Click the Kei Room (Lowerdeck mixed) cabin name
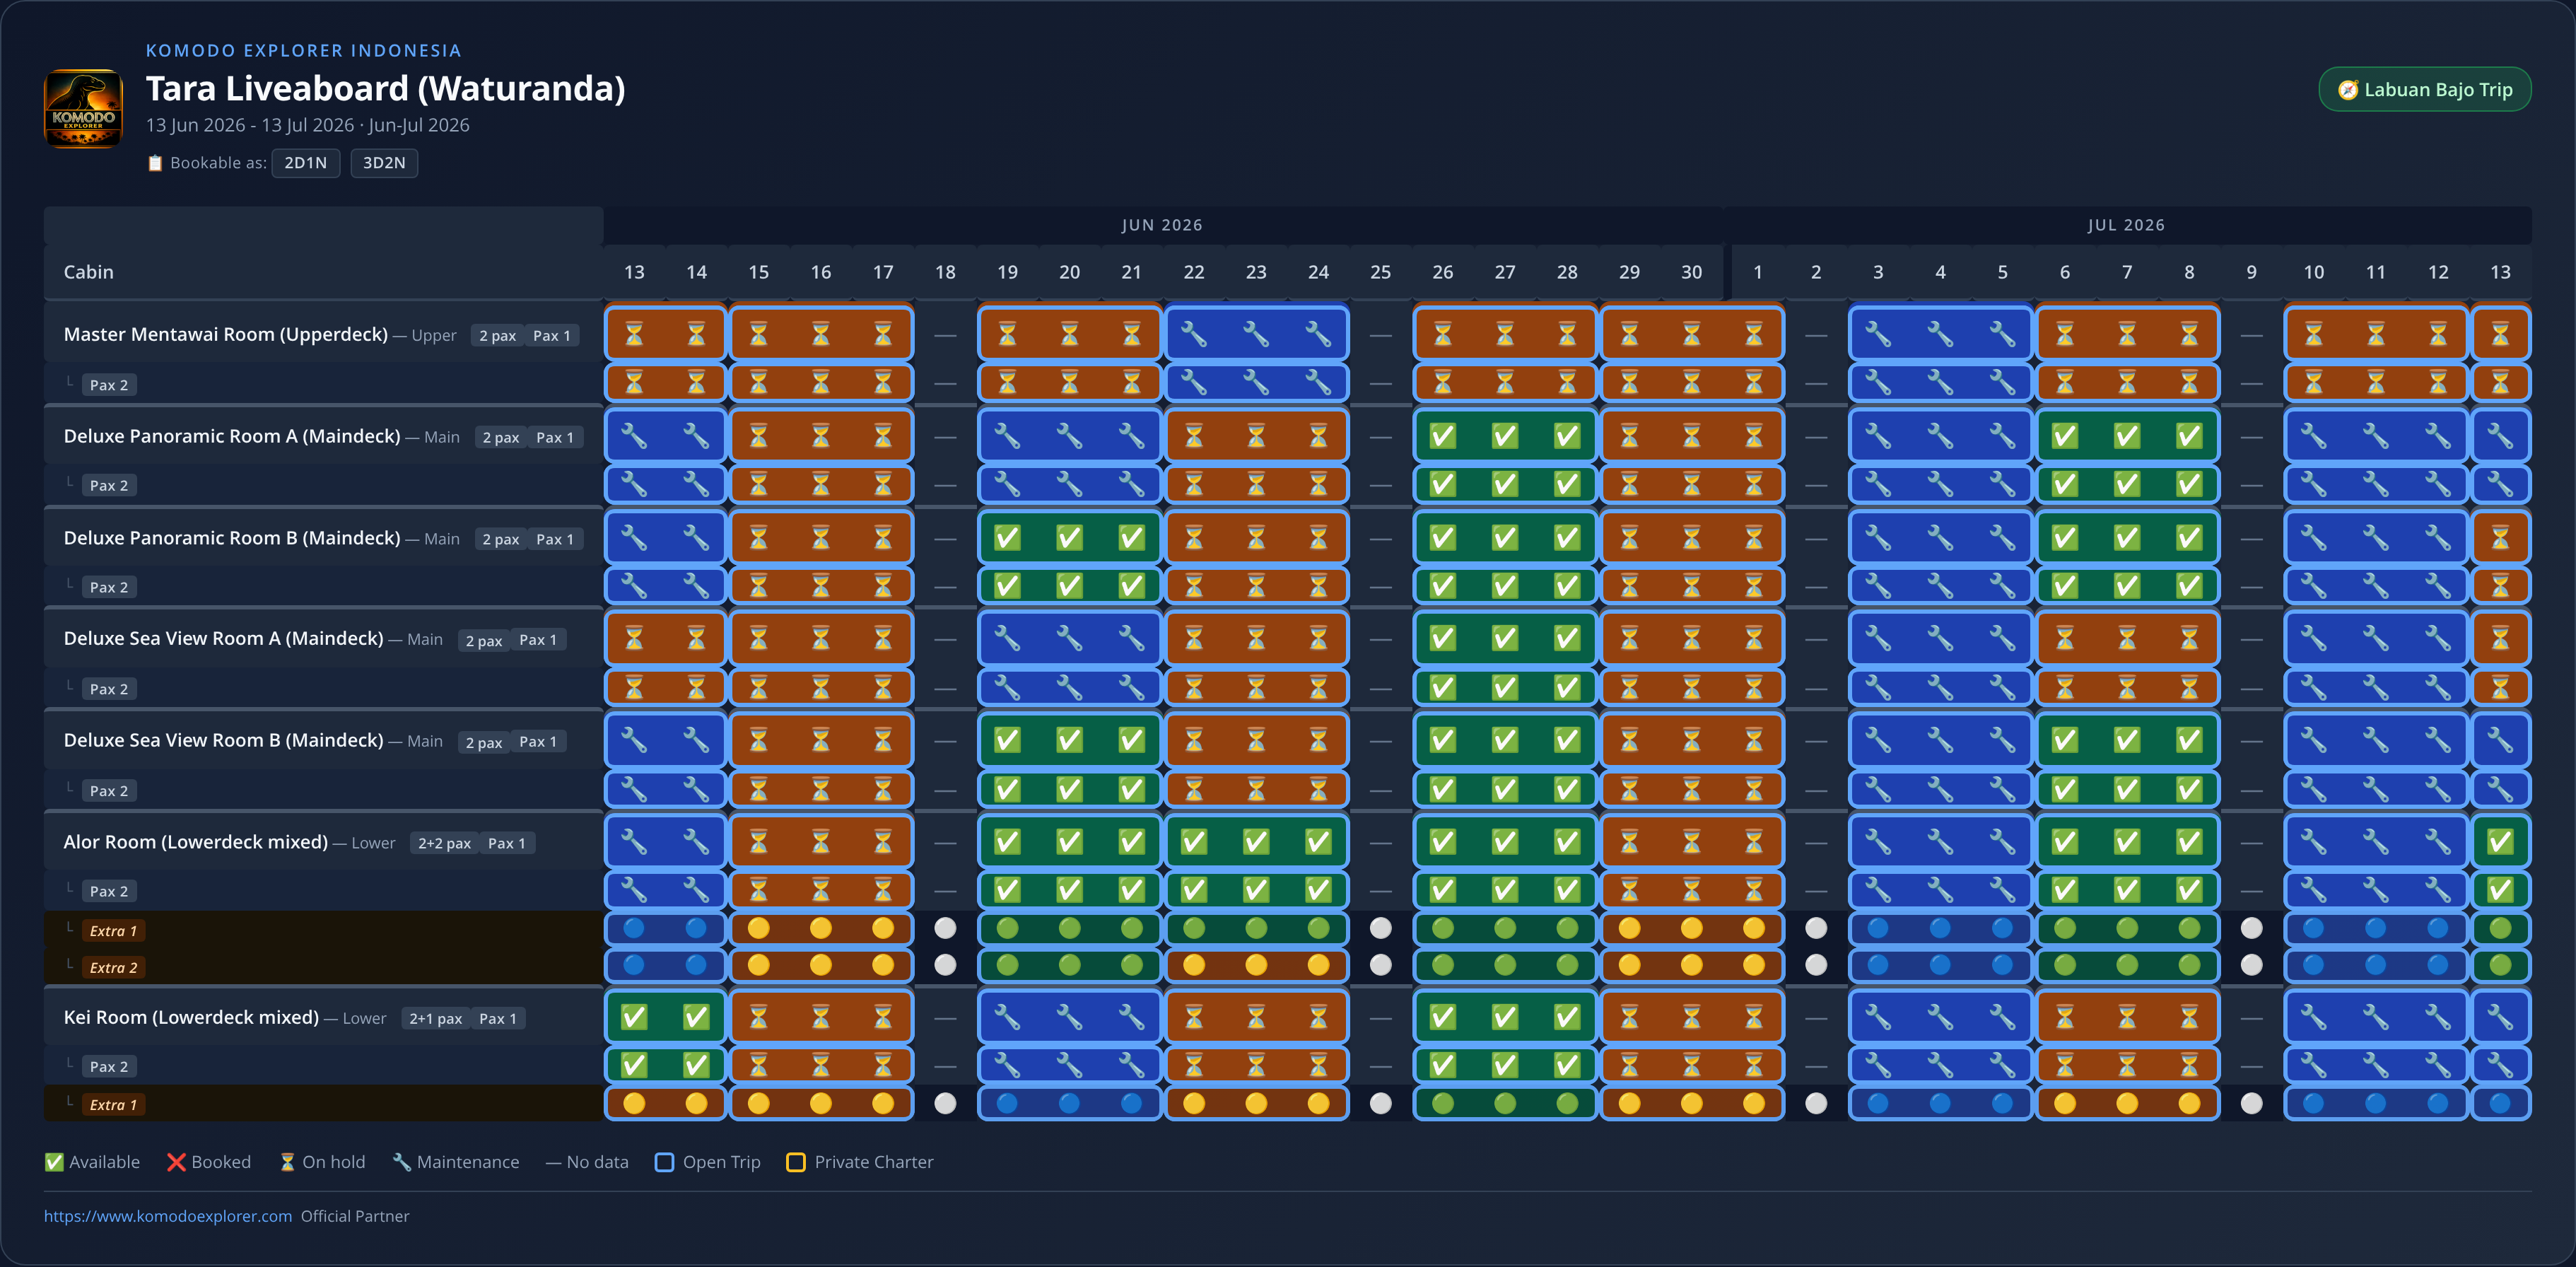 tap(192, 1017)
